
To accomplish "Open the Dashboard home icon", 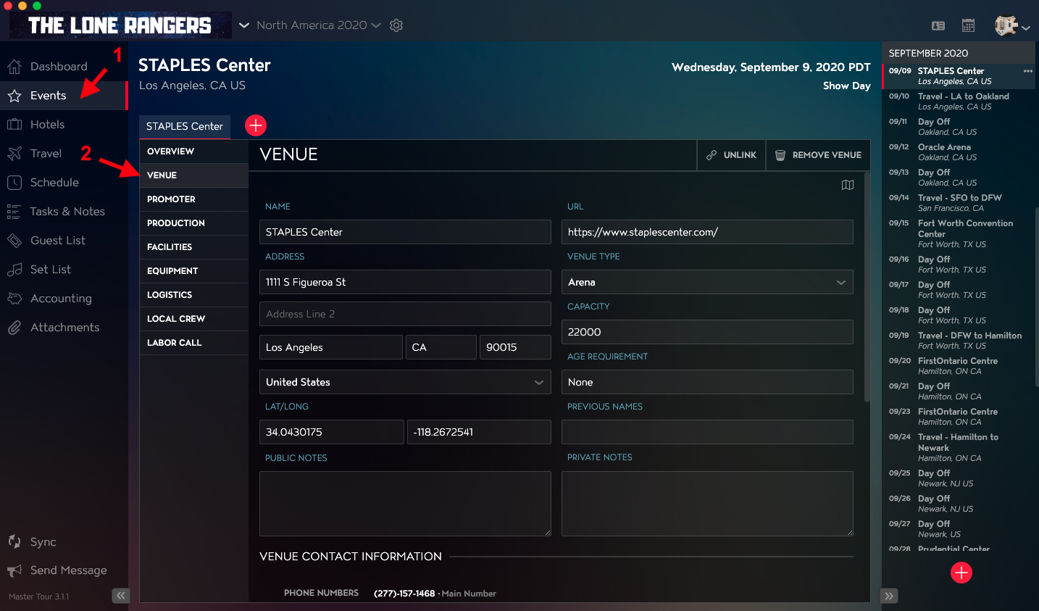I will click(x=14, y=67).
